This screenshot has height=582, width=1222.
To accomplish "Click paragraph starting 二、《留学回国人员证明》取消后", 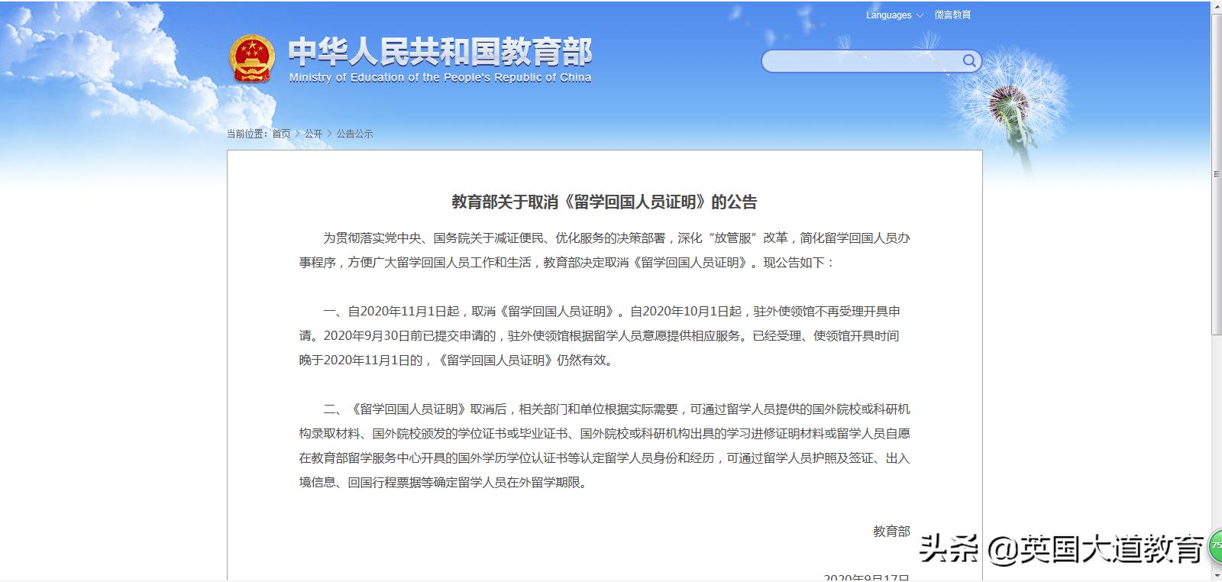I will [x=604, y=446].
